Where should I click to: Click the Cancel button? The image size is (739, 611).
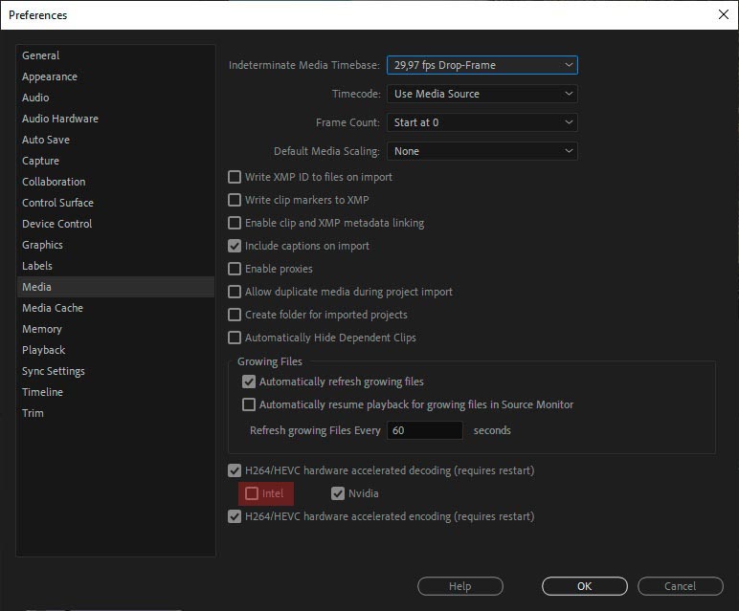(680, 586)
